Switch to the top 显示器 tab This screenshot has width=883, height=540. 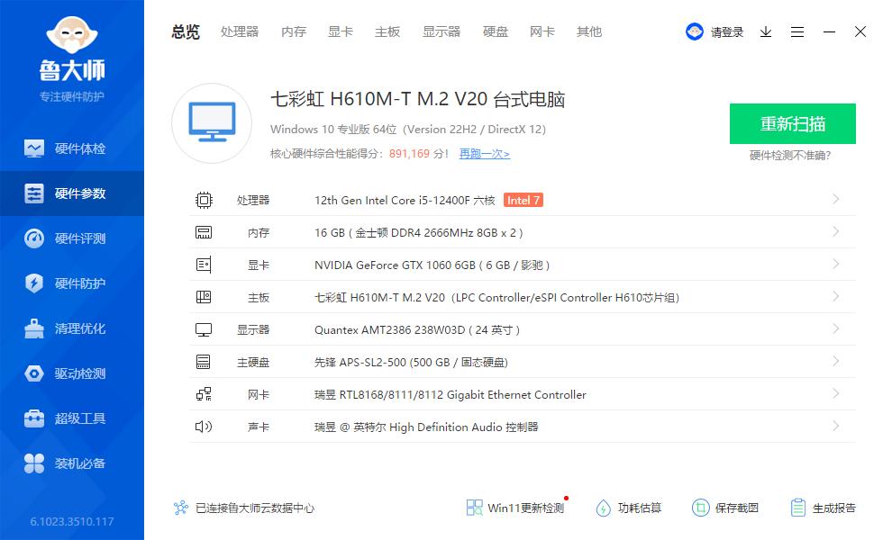coord(441,32)
